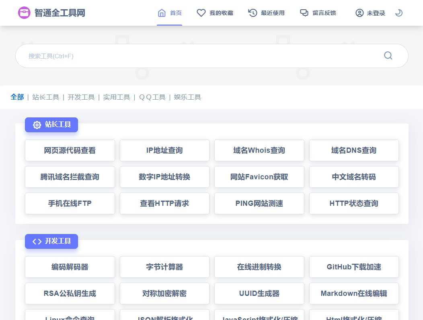This screenshot has width=423, height=320.
Task: Open the 域名Whois查询 tool
Action: (x=259, y=150)
